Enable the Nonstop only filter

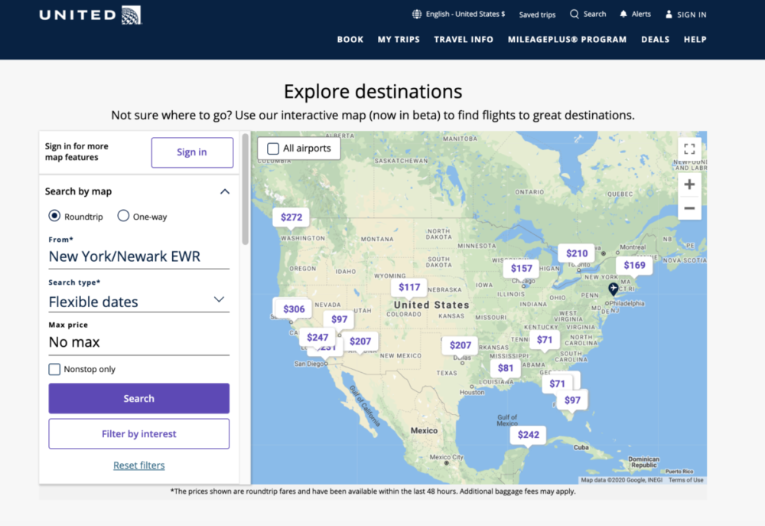tap(54, 369)
